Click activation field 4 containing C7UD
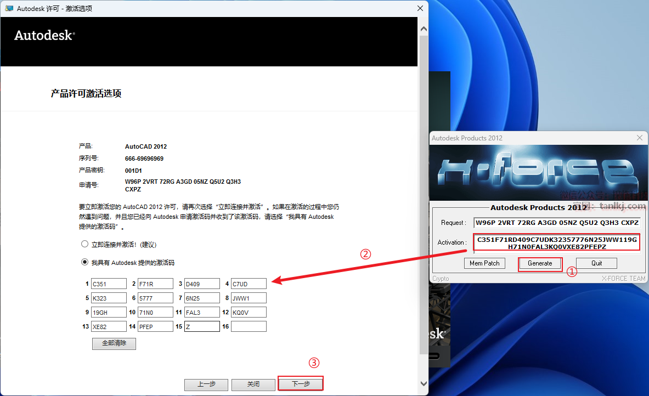 click(x=249, y=284)
